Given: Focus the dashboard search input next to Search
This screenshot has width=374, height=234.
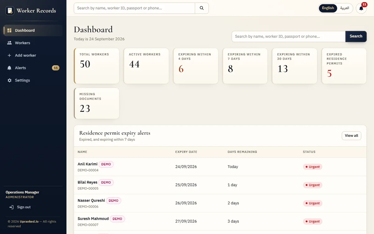Looking at the screenshot, I should [x=289, y=37].
